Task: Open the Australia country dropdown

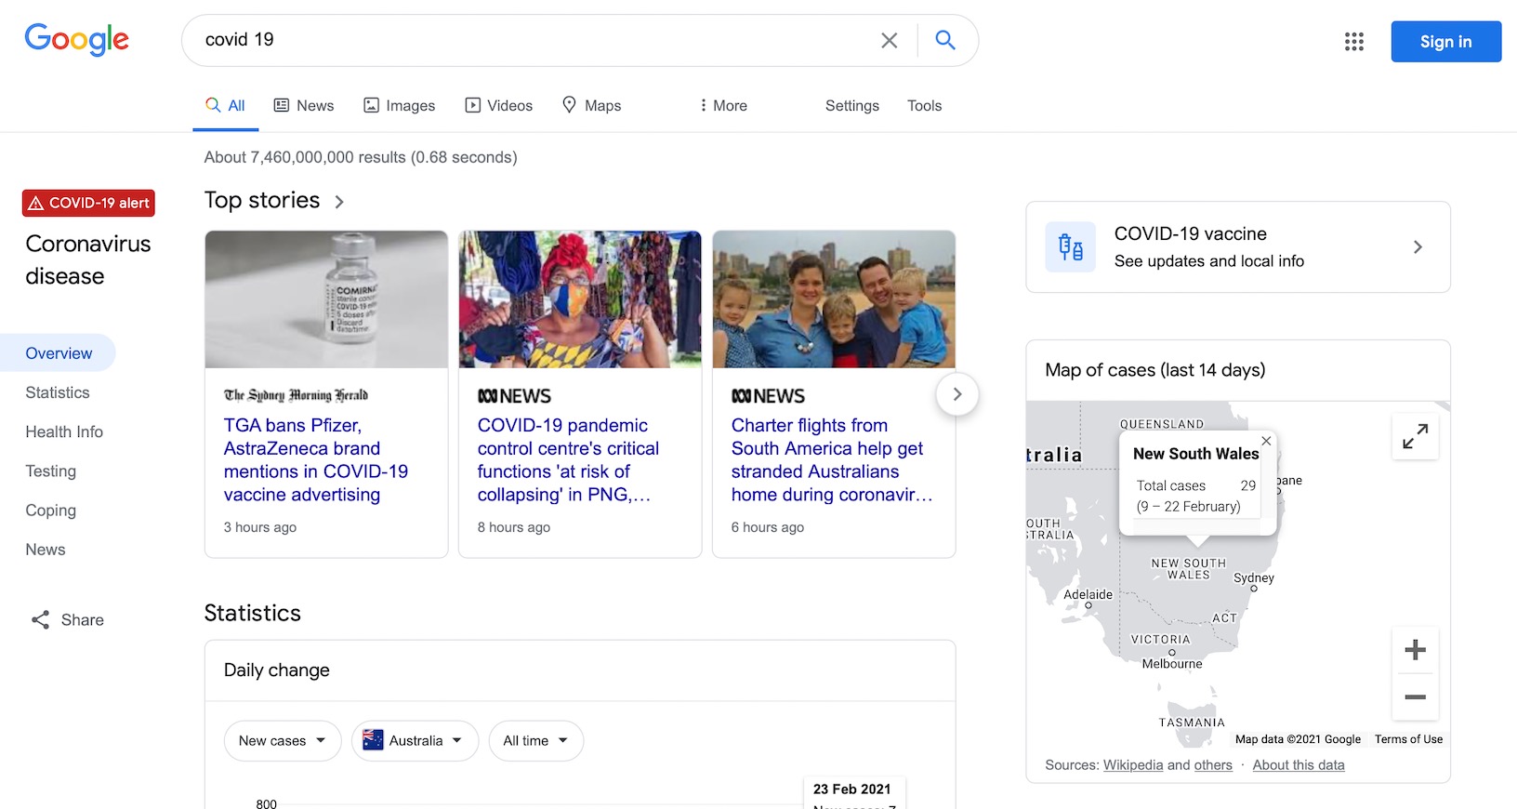Action: [x=415, y=741]
